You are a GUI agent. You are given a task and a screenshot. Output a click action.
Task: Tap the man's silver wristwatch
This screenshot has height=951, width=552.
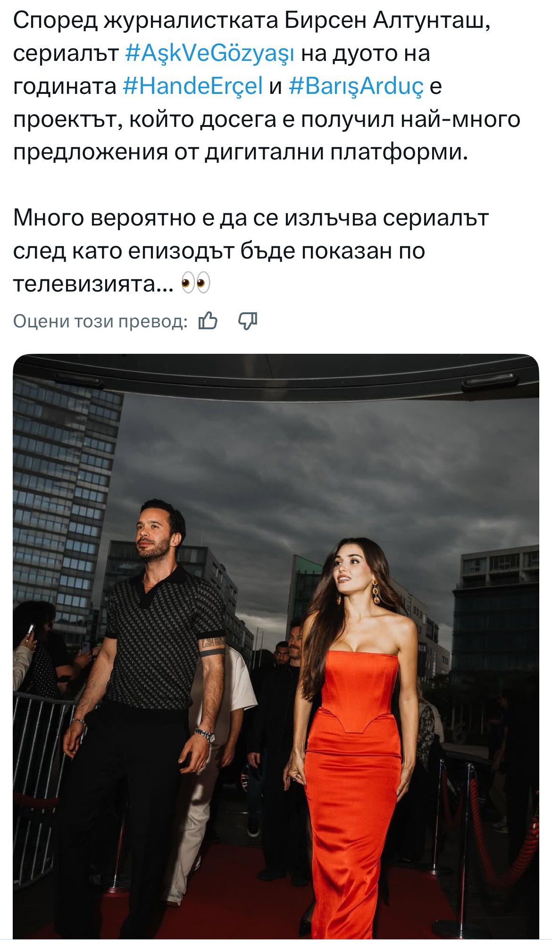coord(206,735)
